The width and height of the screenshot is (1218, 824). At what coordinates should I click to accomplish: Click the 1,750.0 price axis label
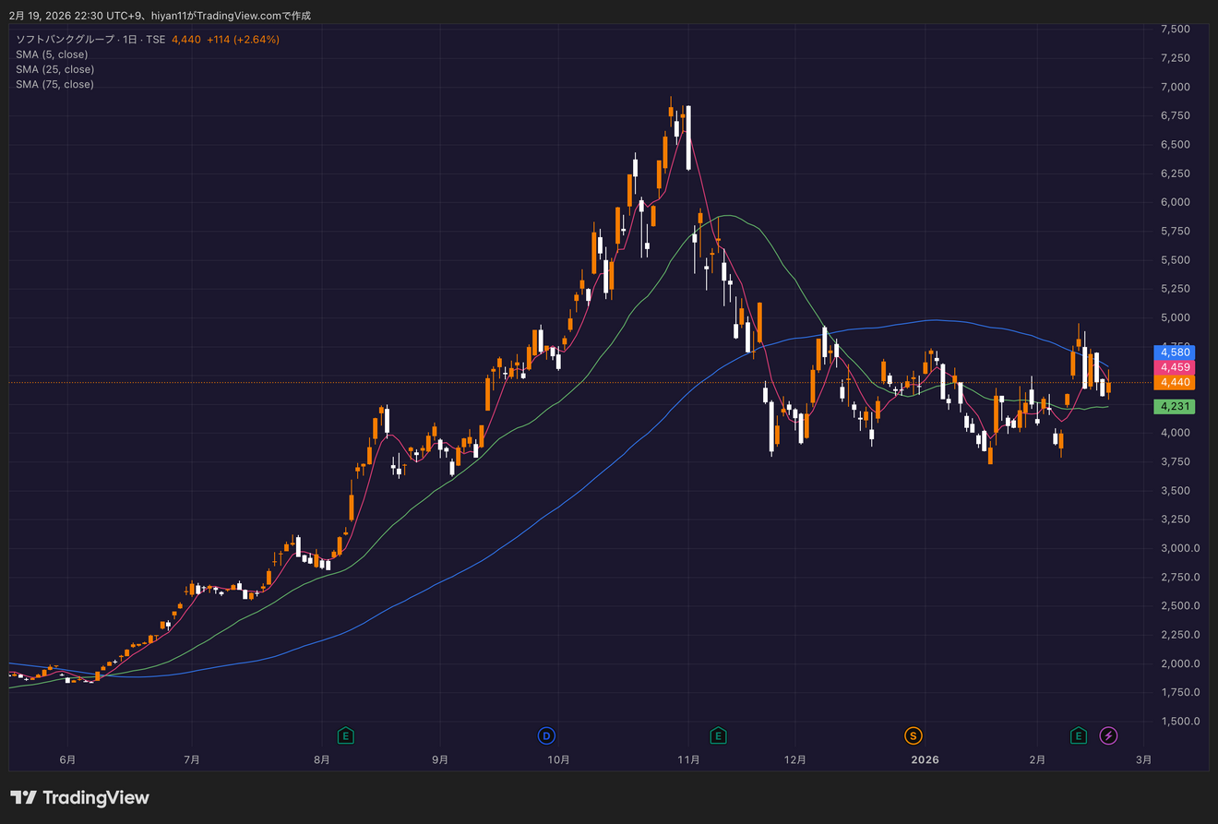[1179, 693]
